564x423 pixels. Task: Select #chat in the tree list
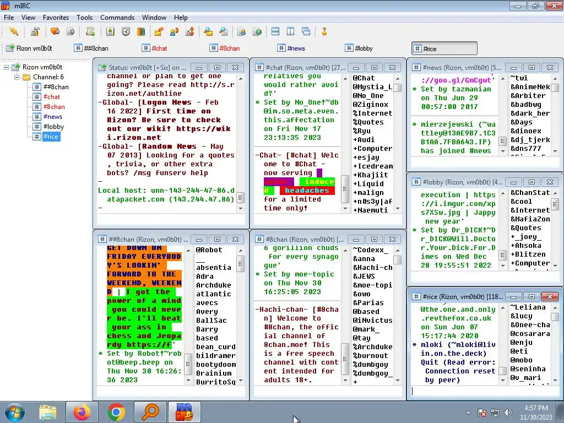click(51, 97)
